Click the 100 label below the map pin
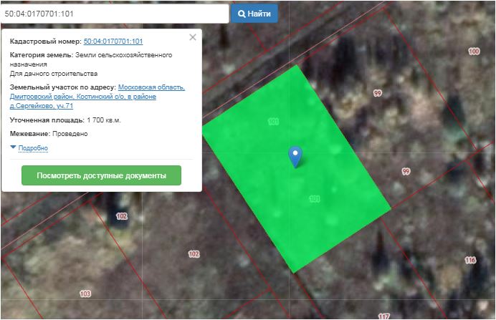This screenshot has width=496, height=320. [x=314, y=199]
